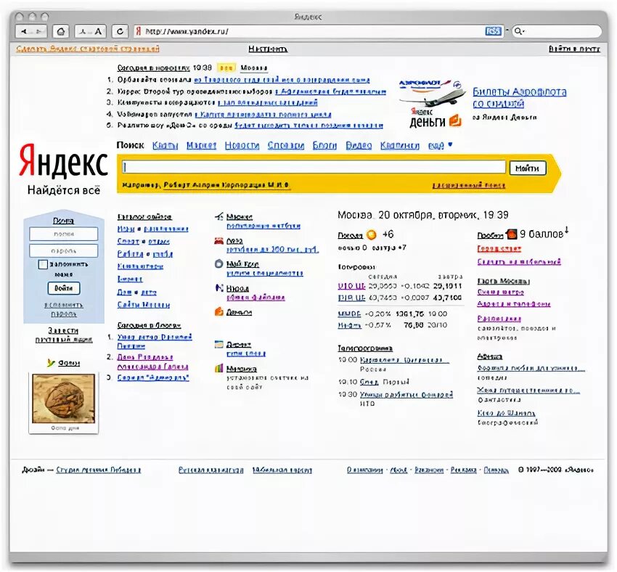
Task: Click the browser forward arrow
Action: pyautogui.click(x=39, y=31)
